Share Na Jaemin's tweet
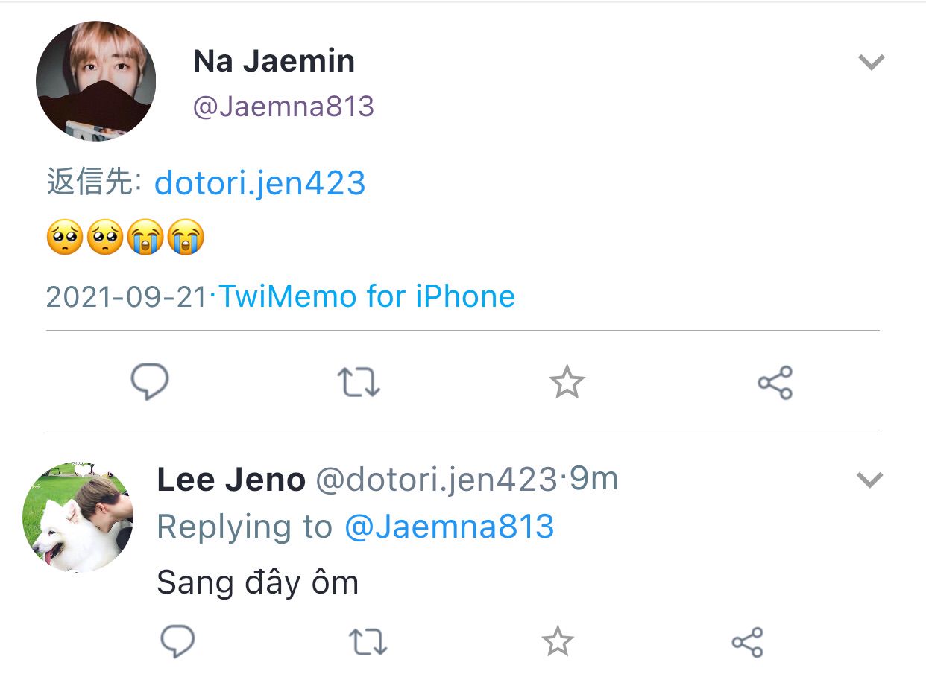This screenshot has height=680, width=926. tap(775, 383)
